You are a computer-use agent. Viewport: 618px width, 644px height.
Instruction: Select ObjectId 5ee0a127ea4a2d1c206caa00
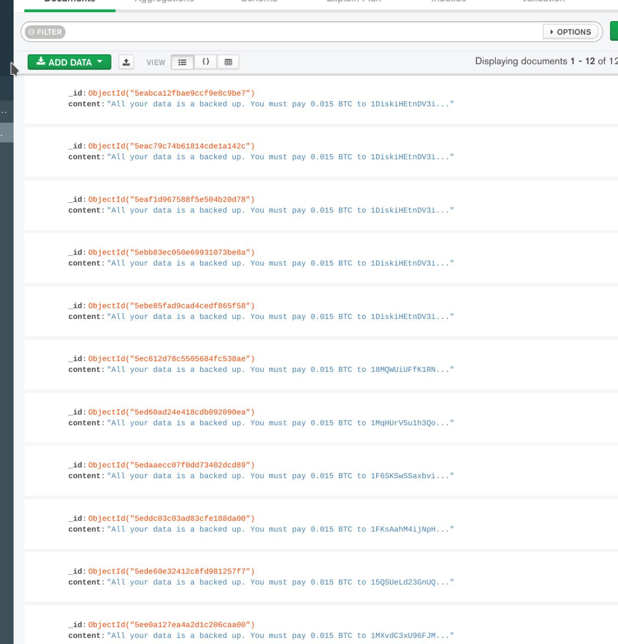coord(171,624)
